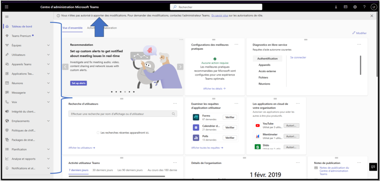
Task: Click the LT account avatar
Action: (x=373, y=7)
